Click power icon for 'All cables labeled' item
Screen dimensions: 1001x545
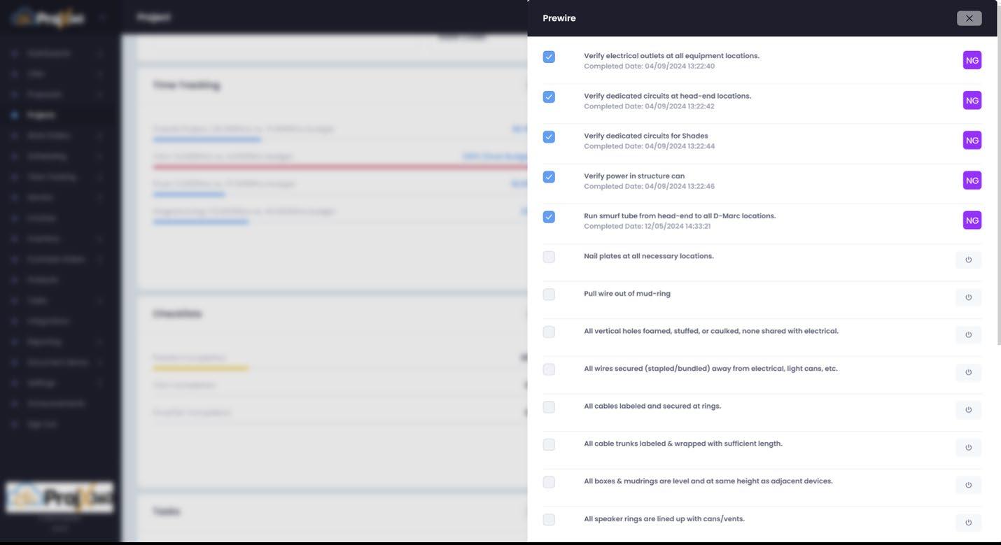click(x=968, y=410)
